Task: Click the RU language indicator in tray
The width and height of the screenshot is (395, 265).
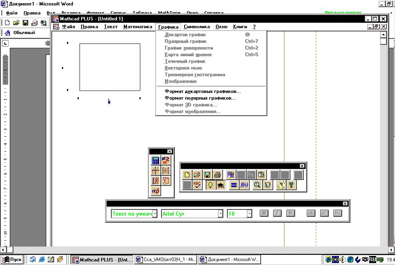Action: (372, 259)
